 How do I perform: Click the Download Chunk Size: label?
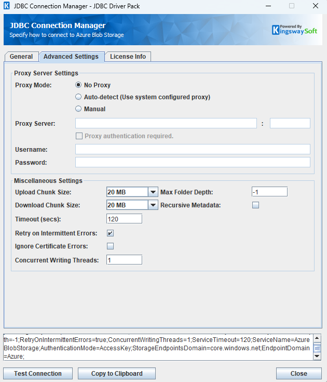[47, 205]
